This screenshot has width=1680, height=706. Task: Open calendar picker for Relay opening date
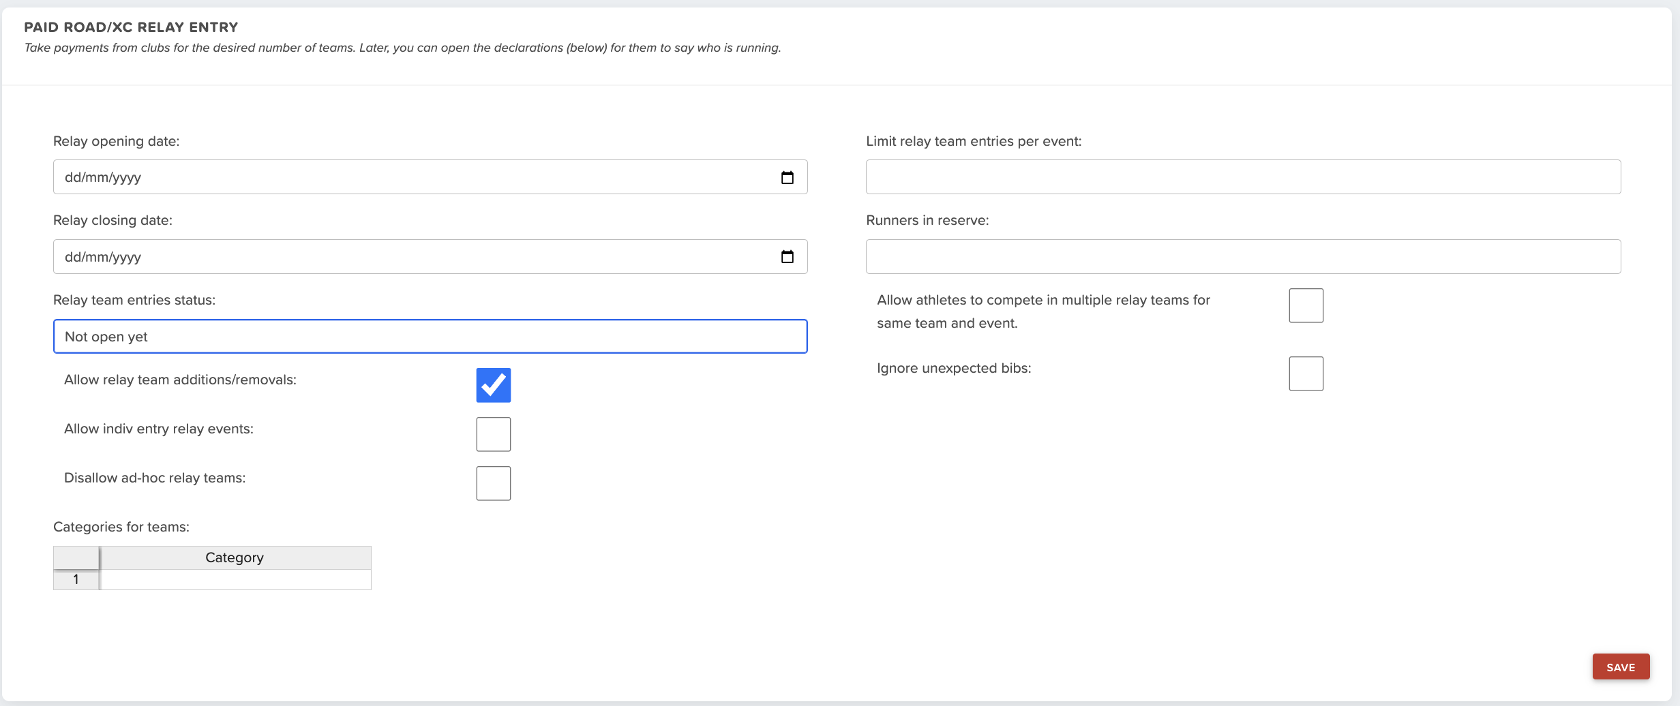point(787,177)
